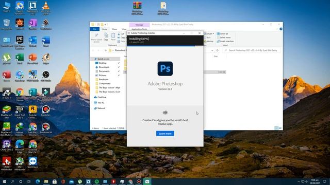The image size is (330, 185).
Task: Open MSI Afterburner desktop shortcut
Action: 20,164
